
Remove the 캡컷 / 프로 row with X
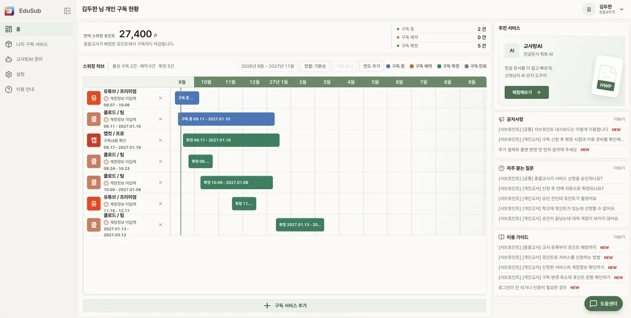pyautogui.click(x=160, y=140)
